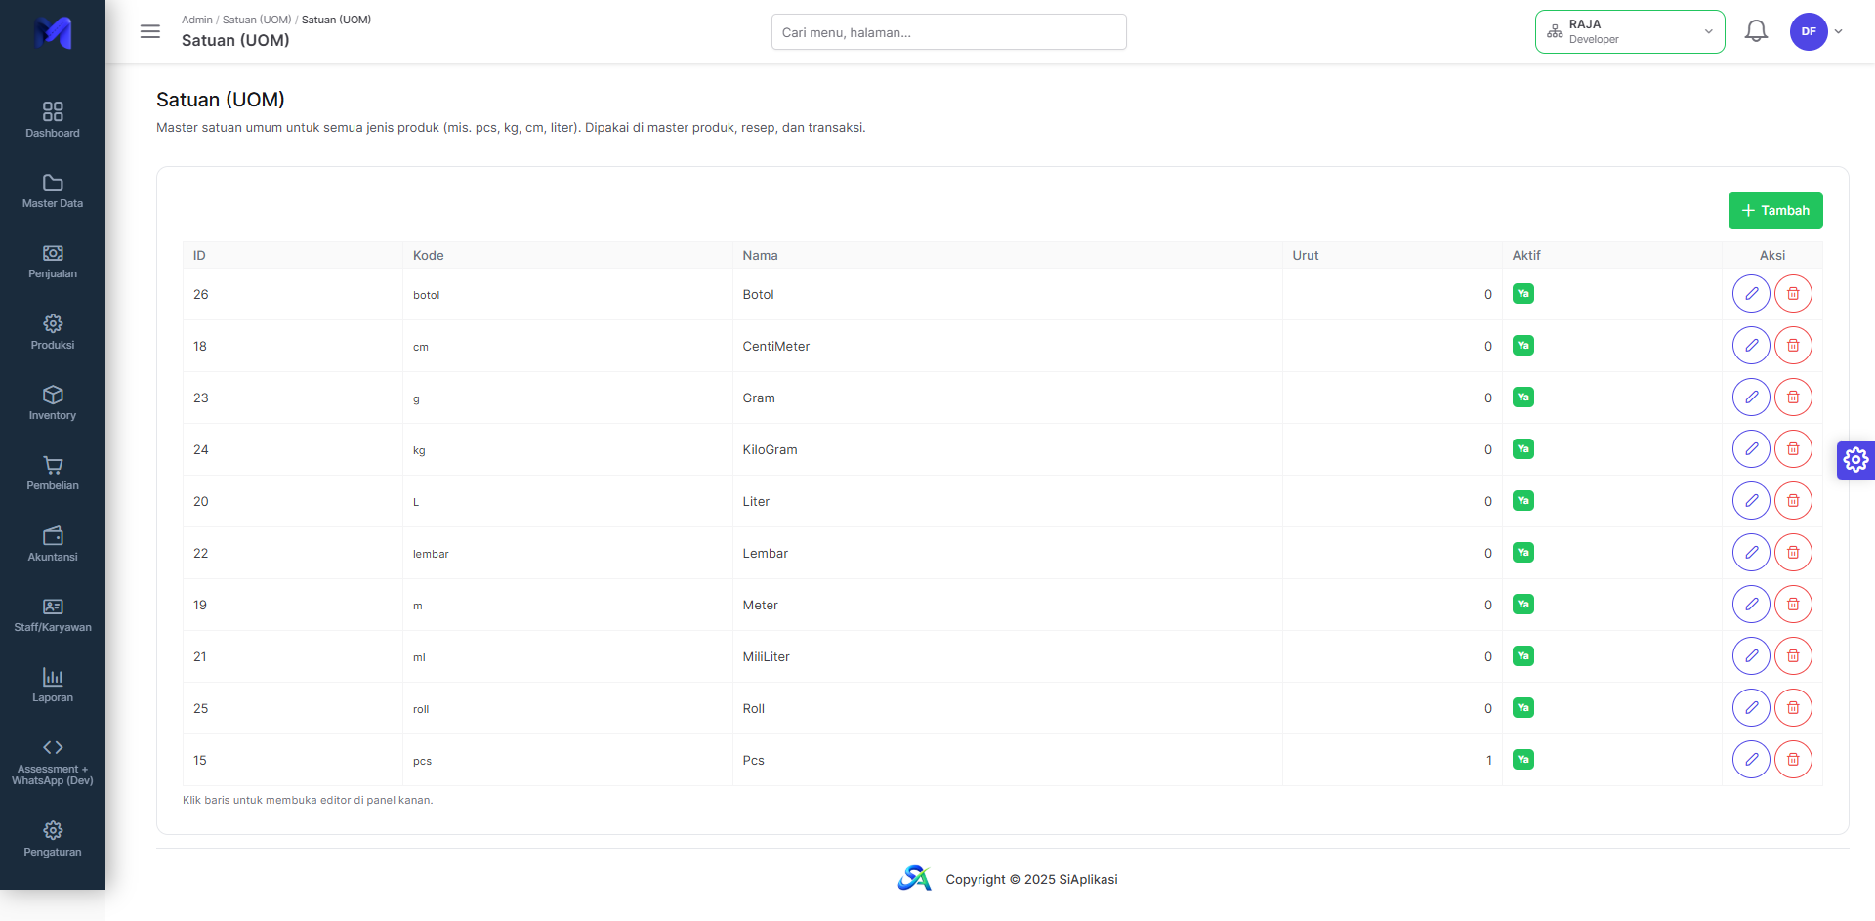Delete the Gram row

pos(1793,398)
